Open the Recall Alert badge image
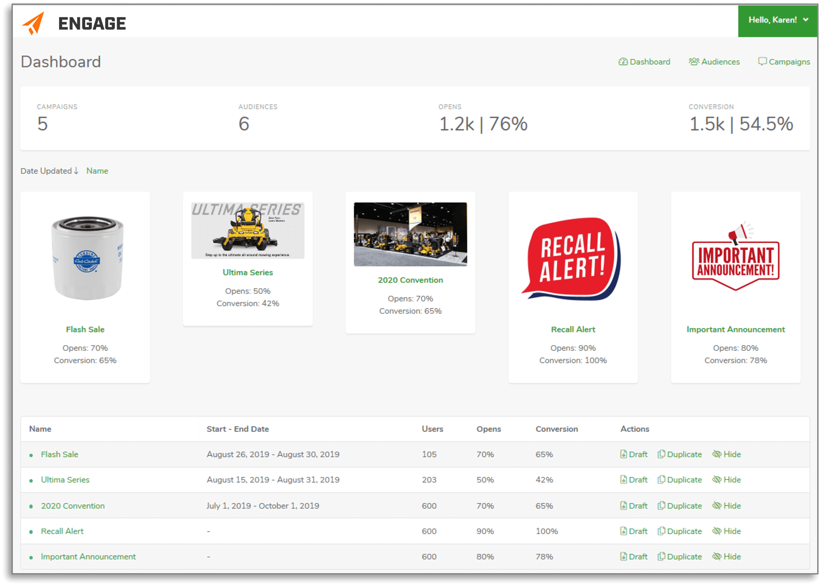Viewport: 822px width, 586px height. 571,259
